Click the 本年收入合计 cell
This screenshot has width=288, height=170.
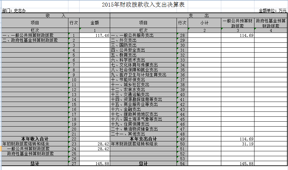[x=35, y=139]
